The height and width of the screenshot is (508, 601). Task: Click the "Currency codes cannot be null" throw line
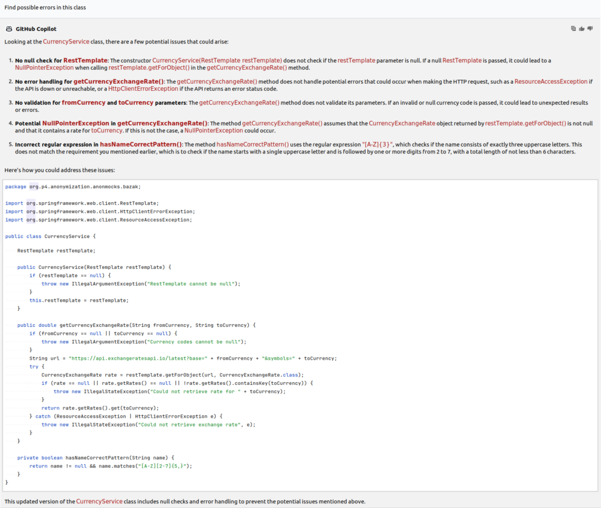click(144, 342)
